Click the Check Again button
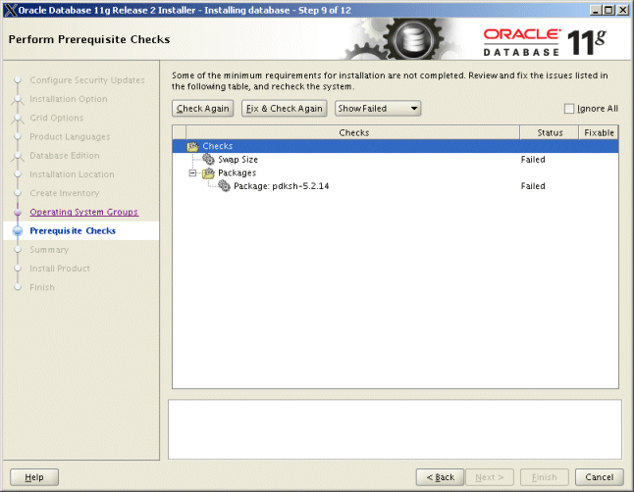 point(202,108)
